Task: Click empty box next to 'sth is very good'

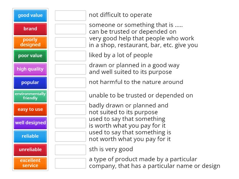Action: point(71,150)
